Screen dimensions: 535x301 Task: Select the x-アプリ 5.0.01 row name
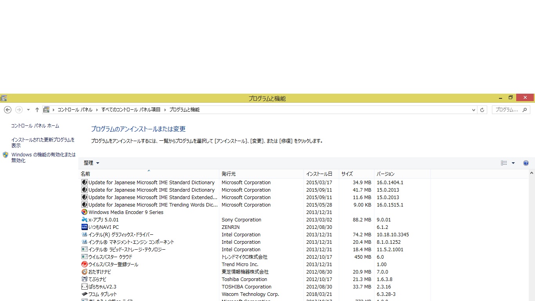[x=103, y=220]
